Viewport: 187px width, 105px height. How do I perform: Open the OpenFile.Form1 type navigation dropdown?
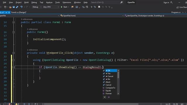coord(91,16)
